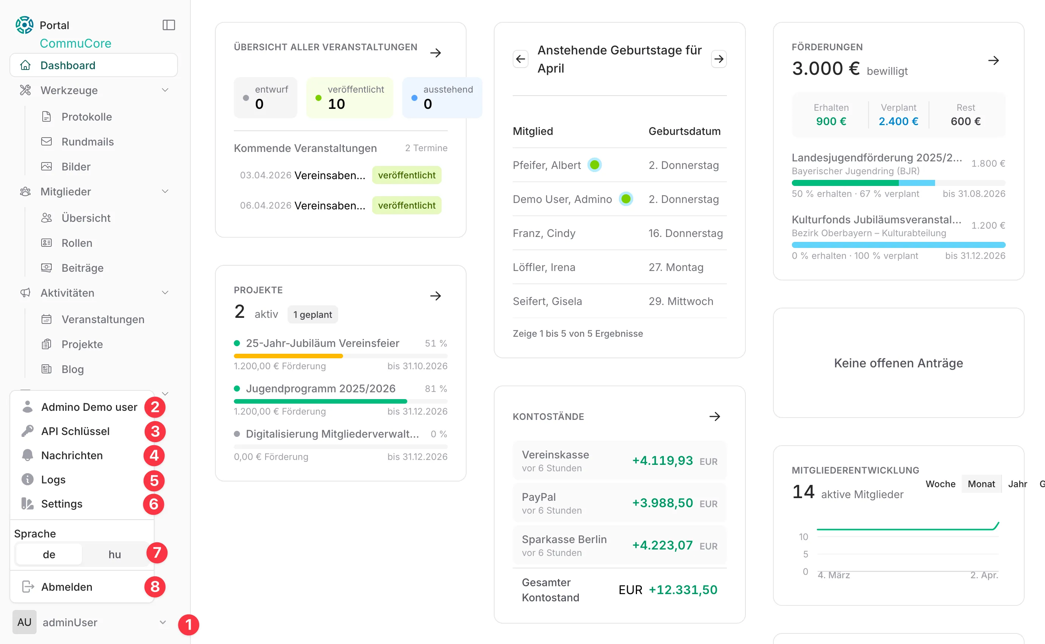Switch member chart to Woche

940,484
